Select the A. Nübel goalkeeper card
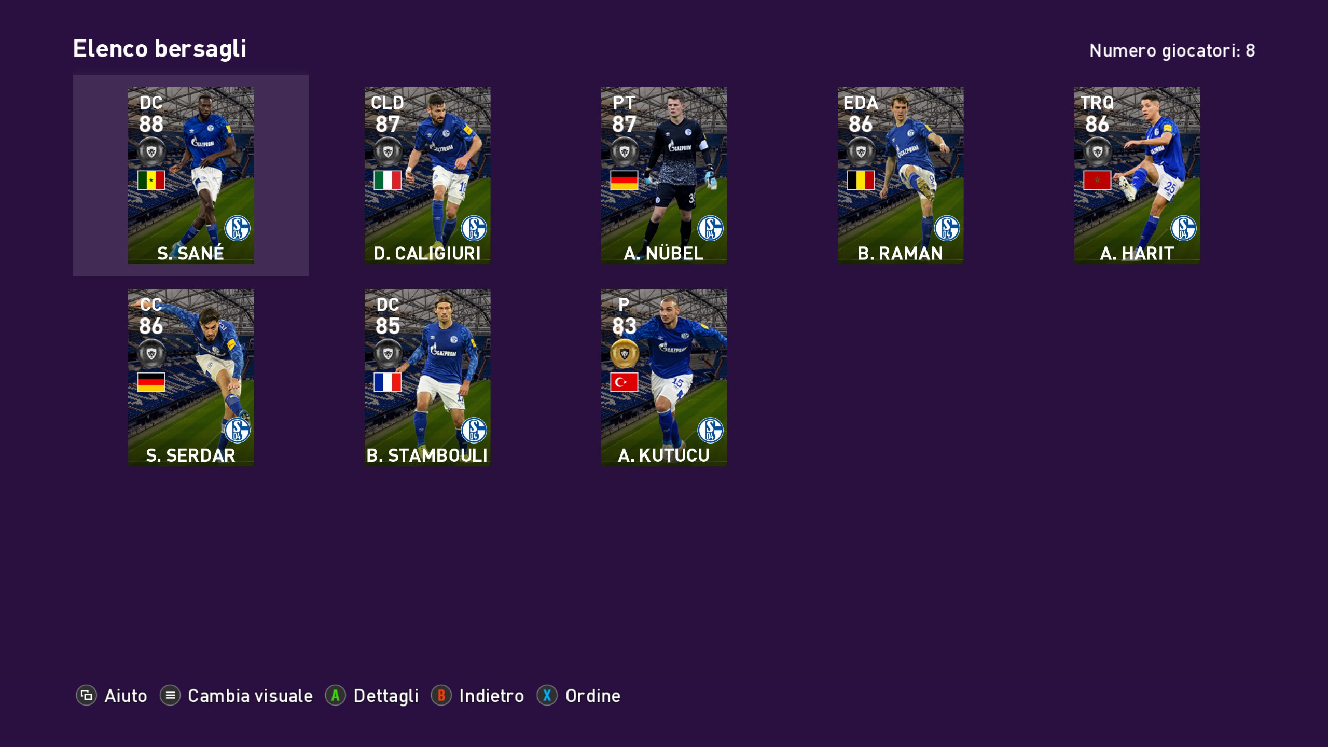 pos(664,175)
